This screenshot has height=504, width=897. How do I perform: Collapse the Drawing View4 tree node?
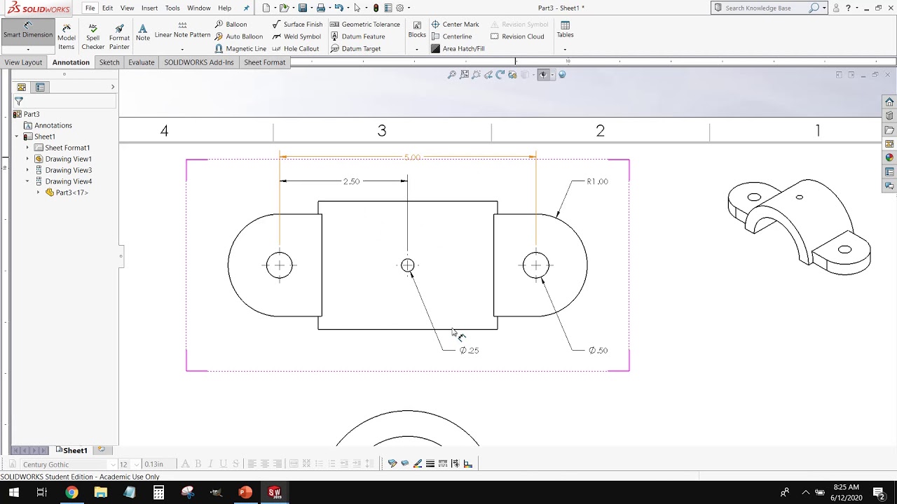coord(28,181)
